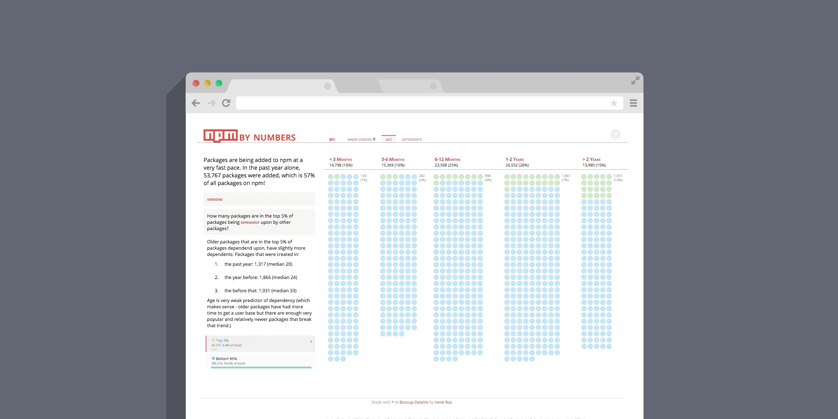Bookmark the page with the star icon
The image size is (838, 419).
click(x=613, y=103)
